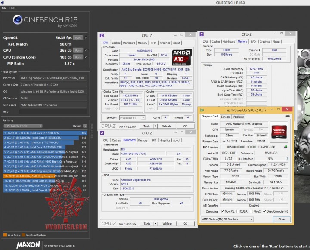
Task: Click the GPU-Z title bar icon
Action: pos(202,110)
